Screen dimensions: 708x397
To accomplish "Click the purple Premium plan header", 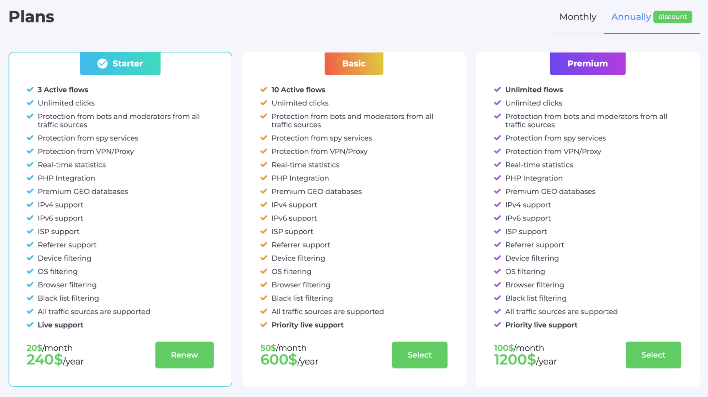I will pyautogui.click(x=588, y=64).
